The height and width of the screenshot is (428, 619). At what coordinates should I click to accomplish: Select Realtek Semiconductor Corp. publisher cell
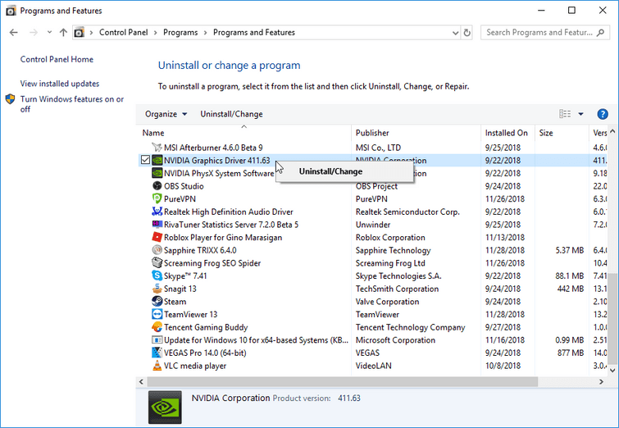click(x=407, y=212)
